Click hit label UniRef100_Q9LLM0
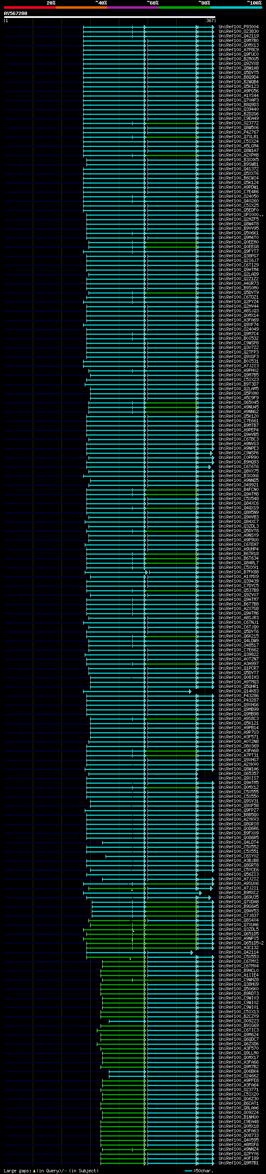Screen dimensions: 266x1174 tap(239, 1053)
